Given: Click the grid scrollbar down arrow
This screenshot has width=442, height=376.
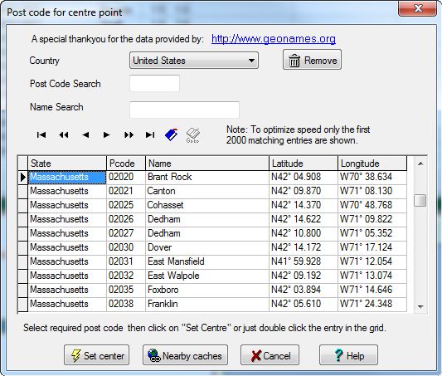Looking at the screenshot, I should coord(421,306).
